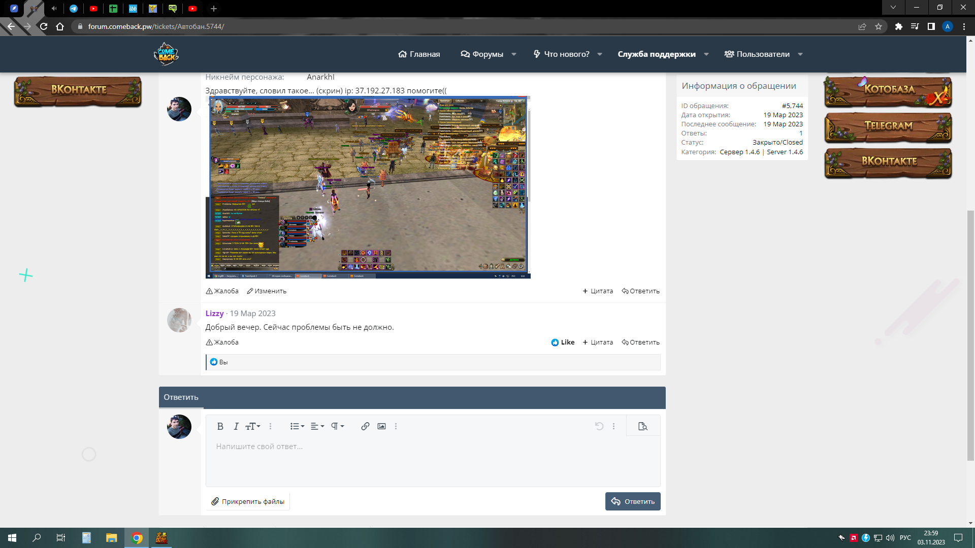Insert an image in the reply

(381, 426)
